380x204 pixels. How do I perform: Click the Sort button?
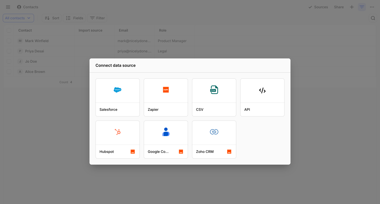[52, 18]
